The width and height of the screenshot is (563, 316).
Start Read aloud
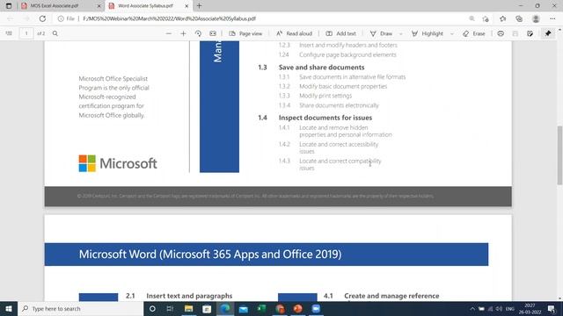coord(294,33)
